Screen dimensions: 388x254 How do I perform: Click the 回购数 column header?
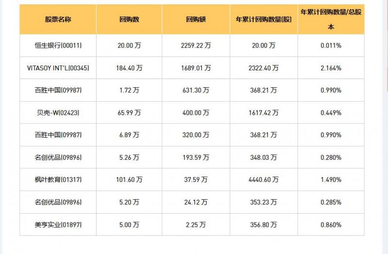point(129,19)
